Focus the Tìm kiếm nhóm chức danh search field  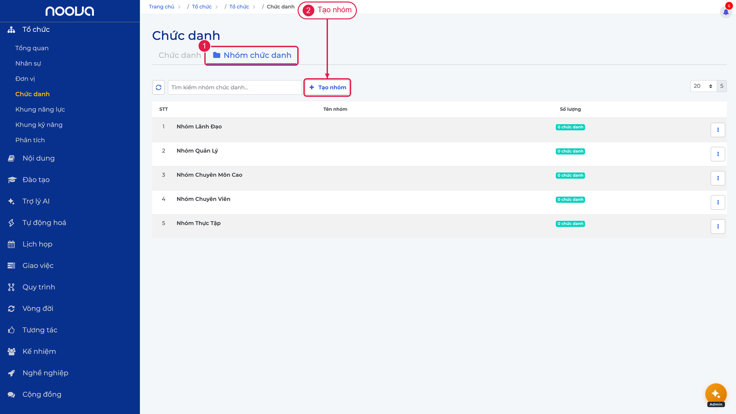pyautogui.click(x=235, y=87)
